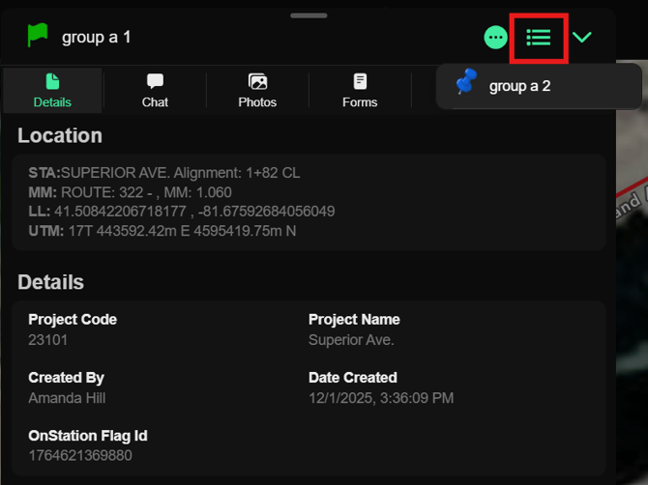Click the LL latitude longitude coordinates

[x=182, y=211]
